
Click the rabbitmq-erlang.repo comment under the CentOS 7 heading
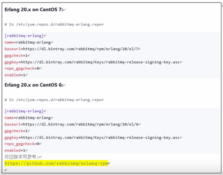click(x=53, y=25)
